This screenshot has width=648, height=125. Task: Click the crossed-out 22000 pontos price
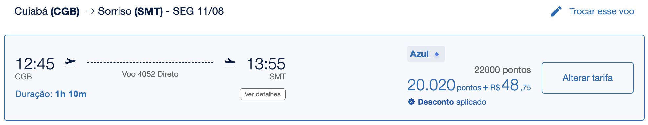click(503, 70)
